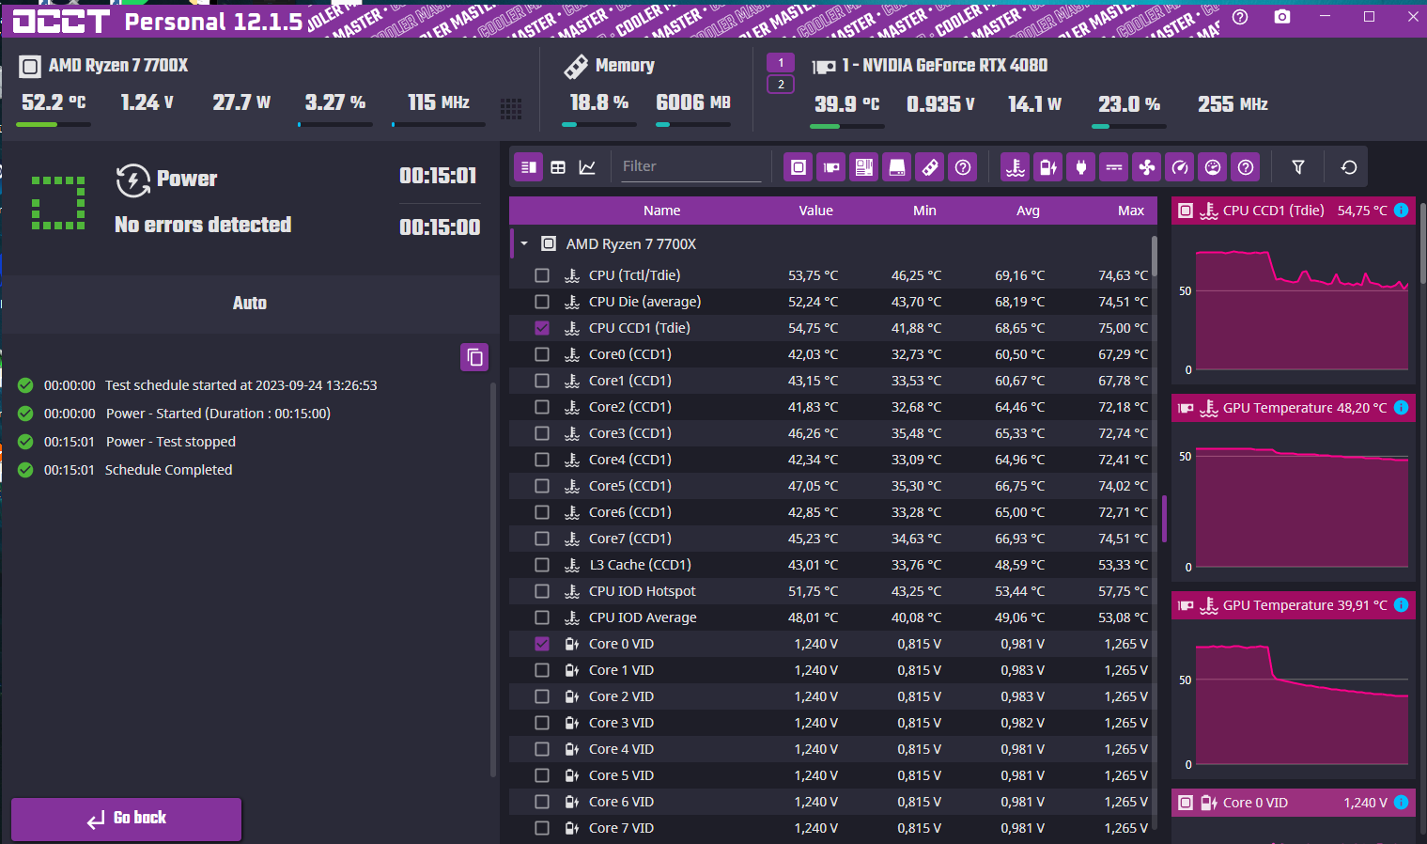Check the Core3 (CCD1) checkbox
The width and height of the screenshot is (1427, 844).
tap(542, 433)
